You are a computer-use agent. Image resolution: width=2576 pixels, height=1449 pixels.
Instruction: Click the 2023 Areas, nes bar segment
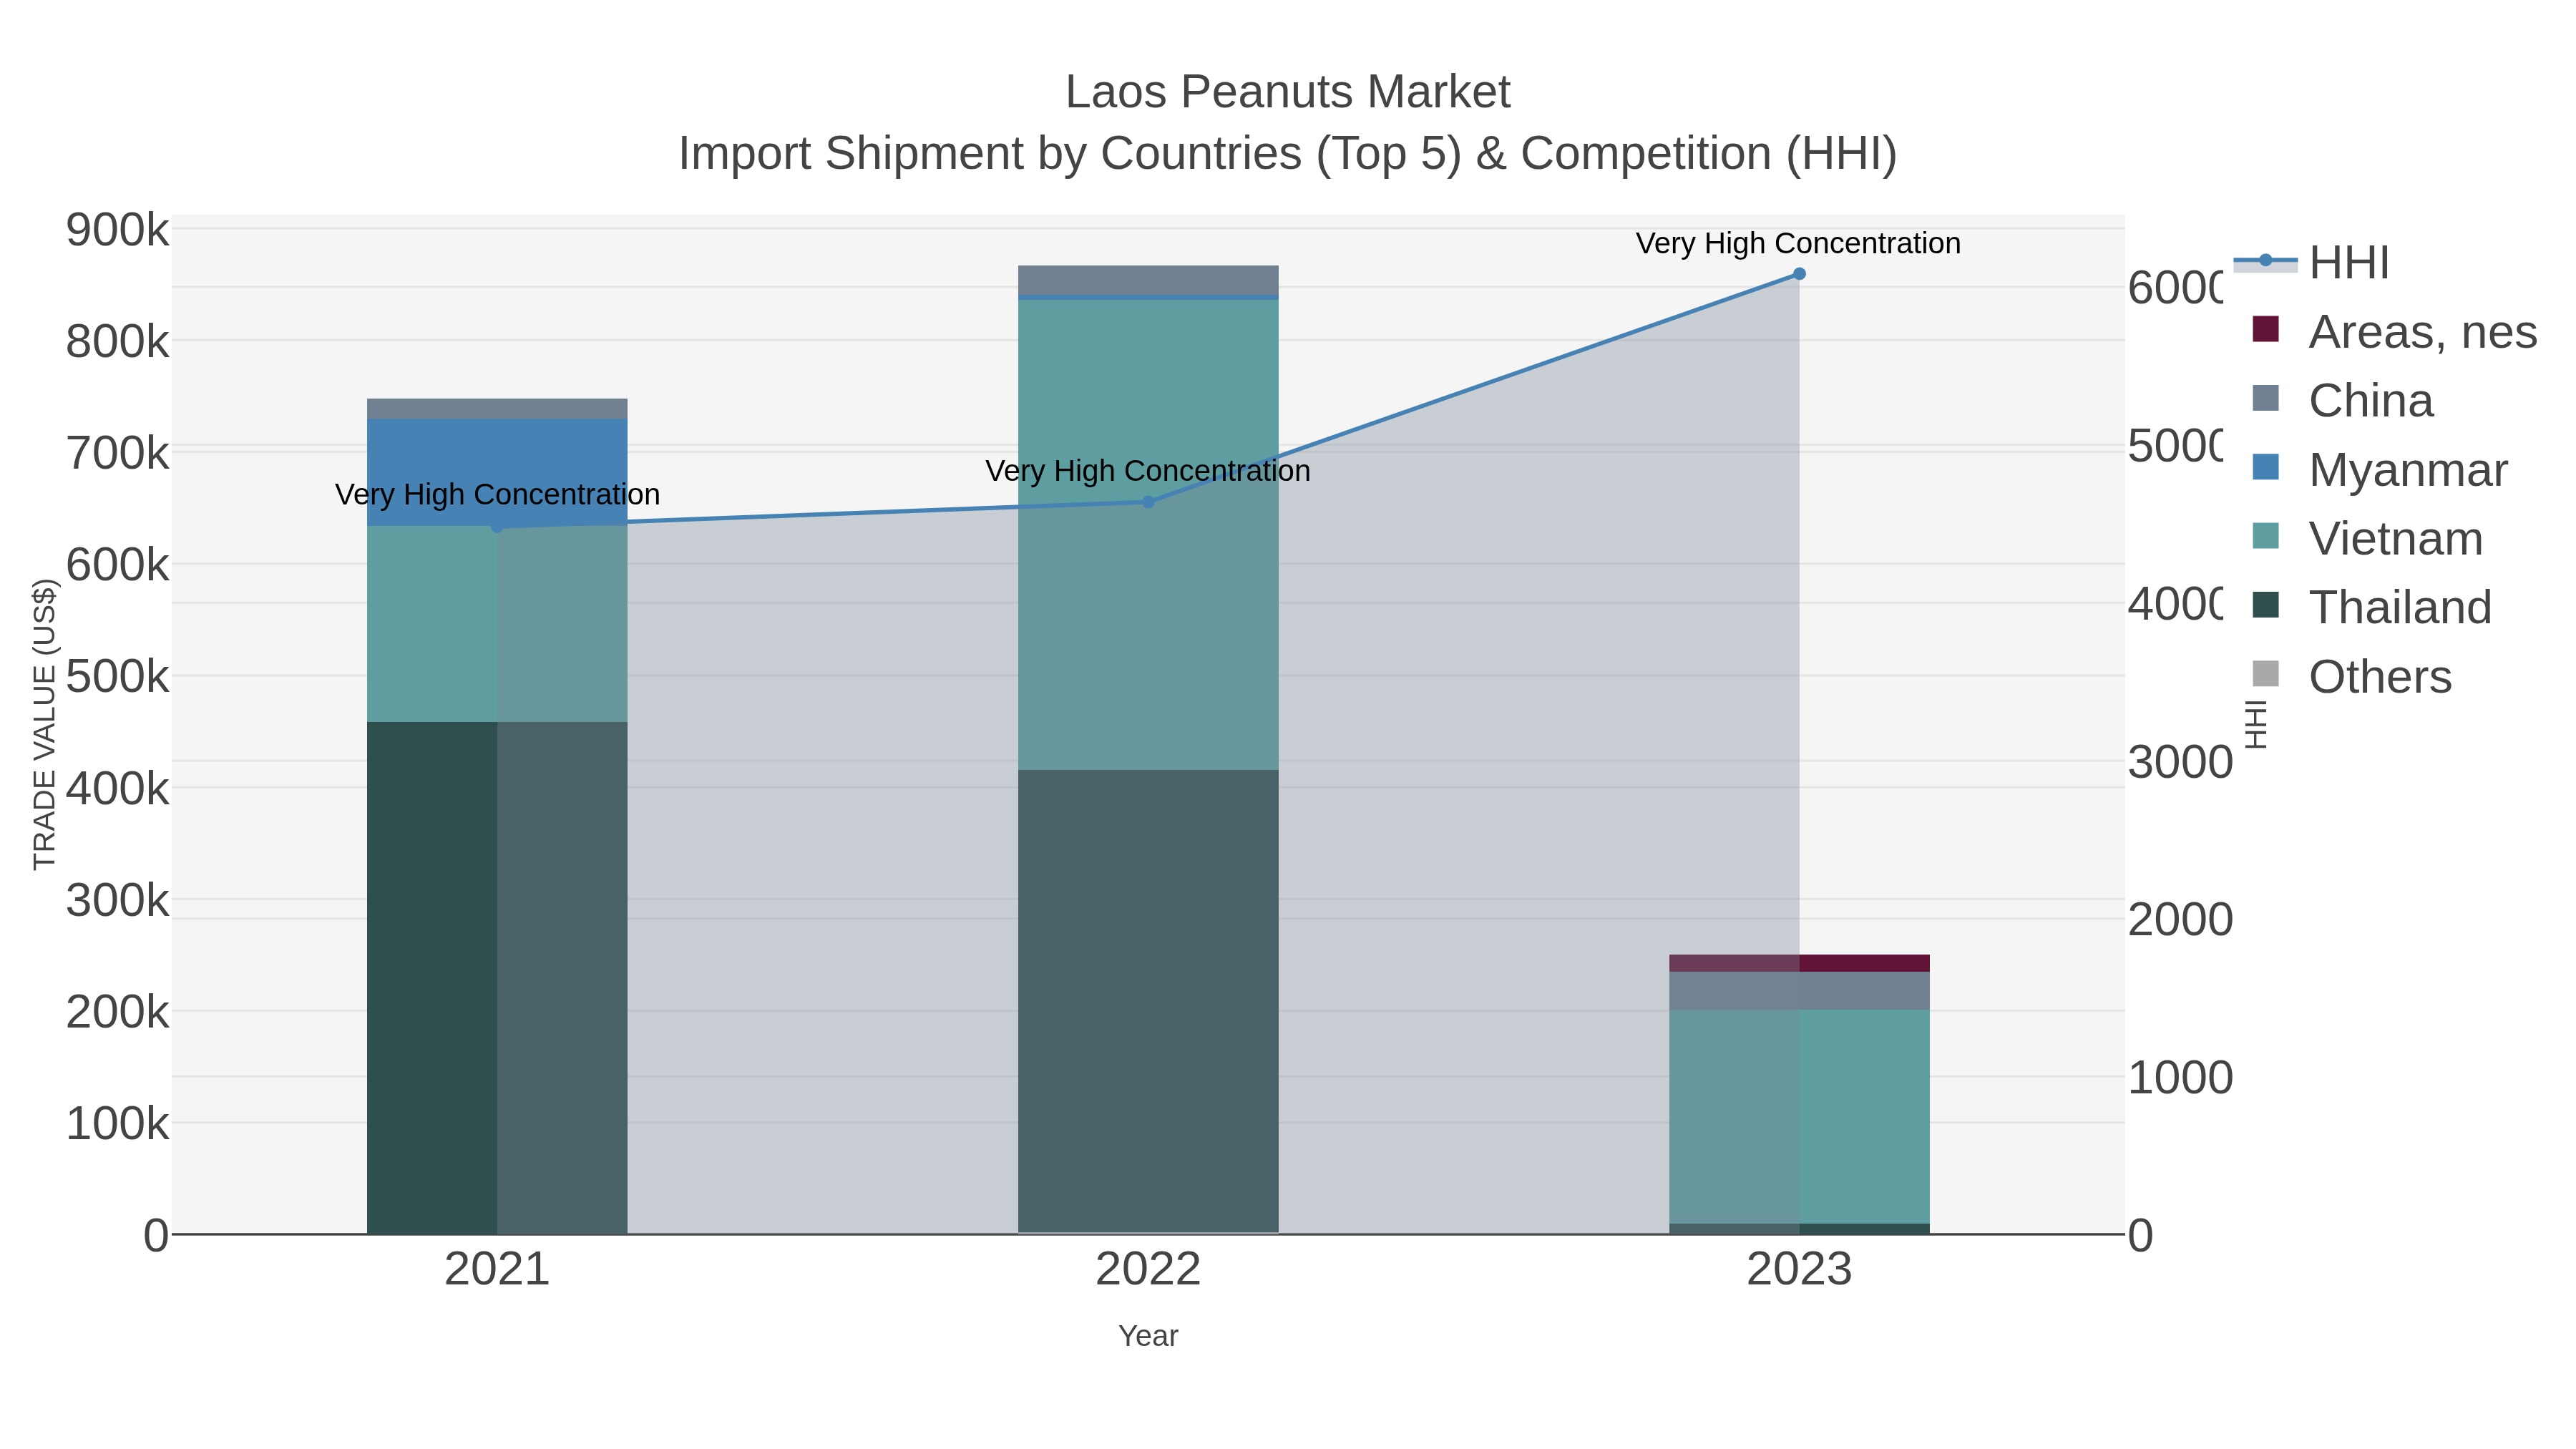1799,963
